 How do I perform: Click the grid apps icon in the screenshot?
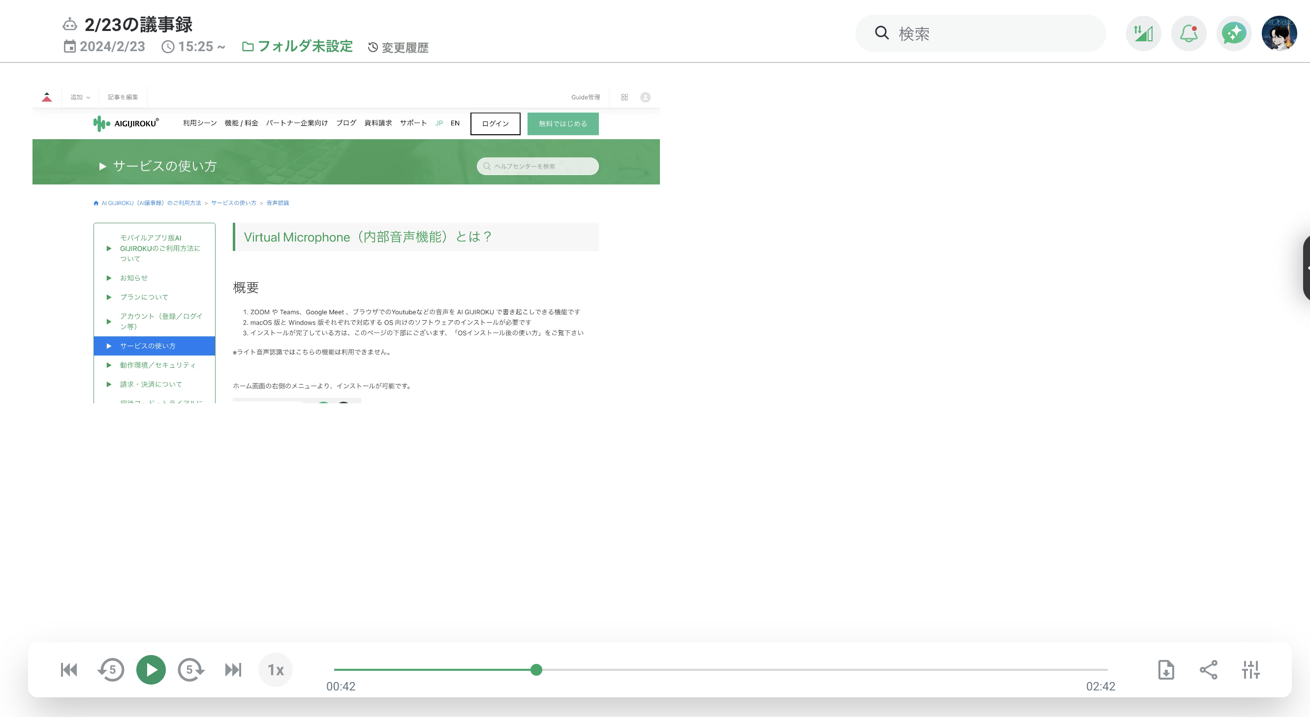[624, 97]
